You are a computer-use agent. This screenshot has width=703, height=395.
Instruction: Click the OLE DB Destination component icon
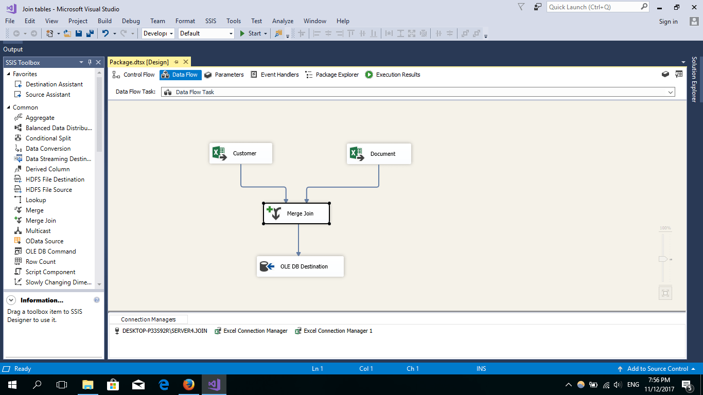(267, 266)
